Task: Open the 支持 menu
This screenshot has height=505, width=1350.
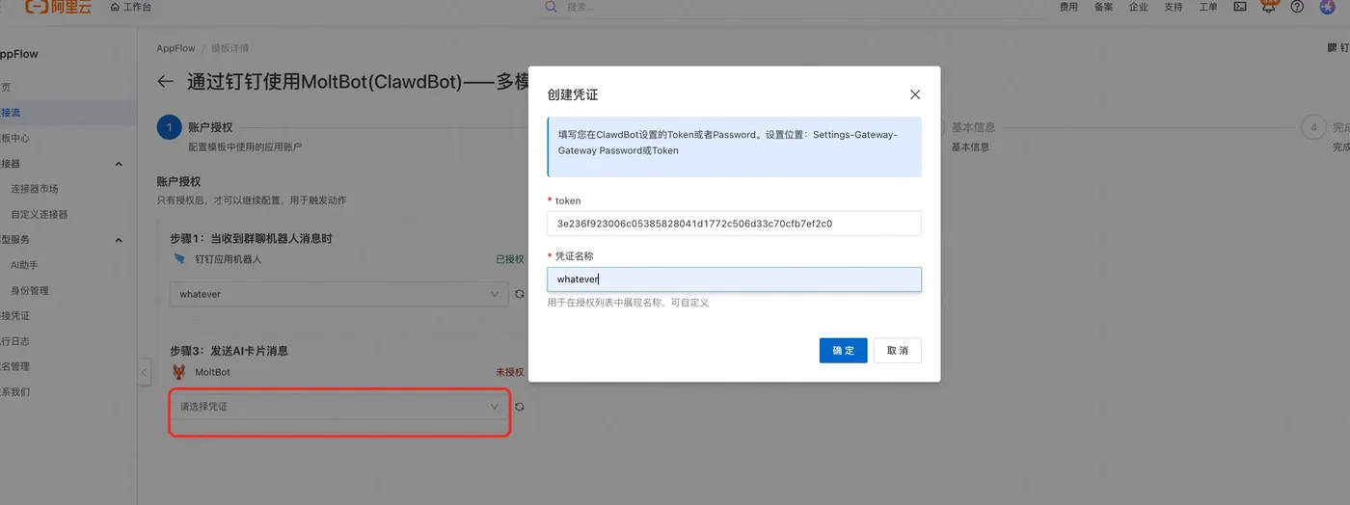Action: pyautogui.click(x=1174, y=7)
